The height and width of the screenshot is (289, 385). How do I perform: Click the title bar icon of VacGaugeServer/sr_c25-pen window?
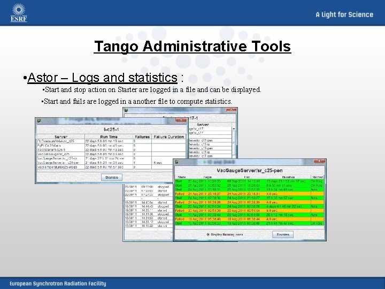(x=177, y=162)
